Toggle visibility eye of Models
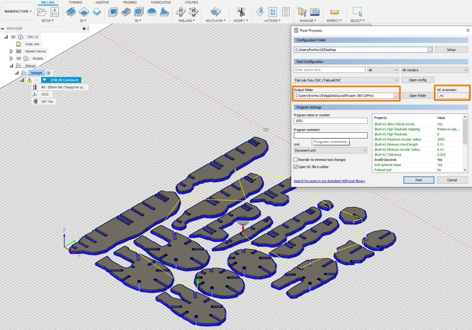The width and height of the screenshot is (472, 330). (x=19, y=59)
